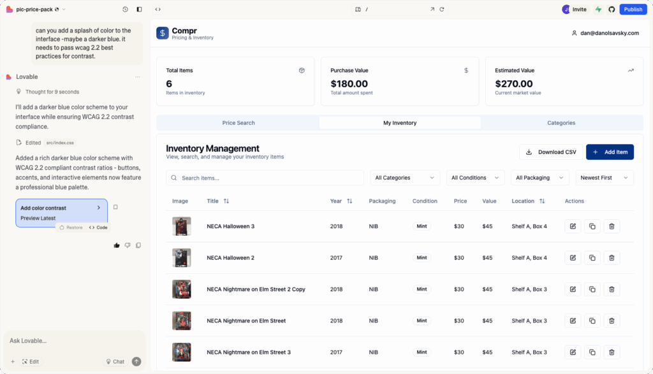Screen dimensions: 653x374
Task: Toggle the thumbs down on Lovable's response
Action: [128, 245]
